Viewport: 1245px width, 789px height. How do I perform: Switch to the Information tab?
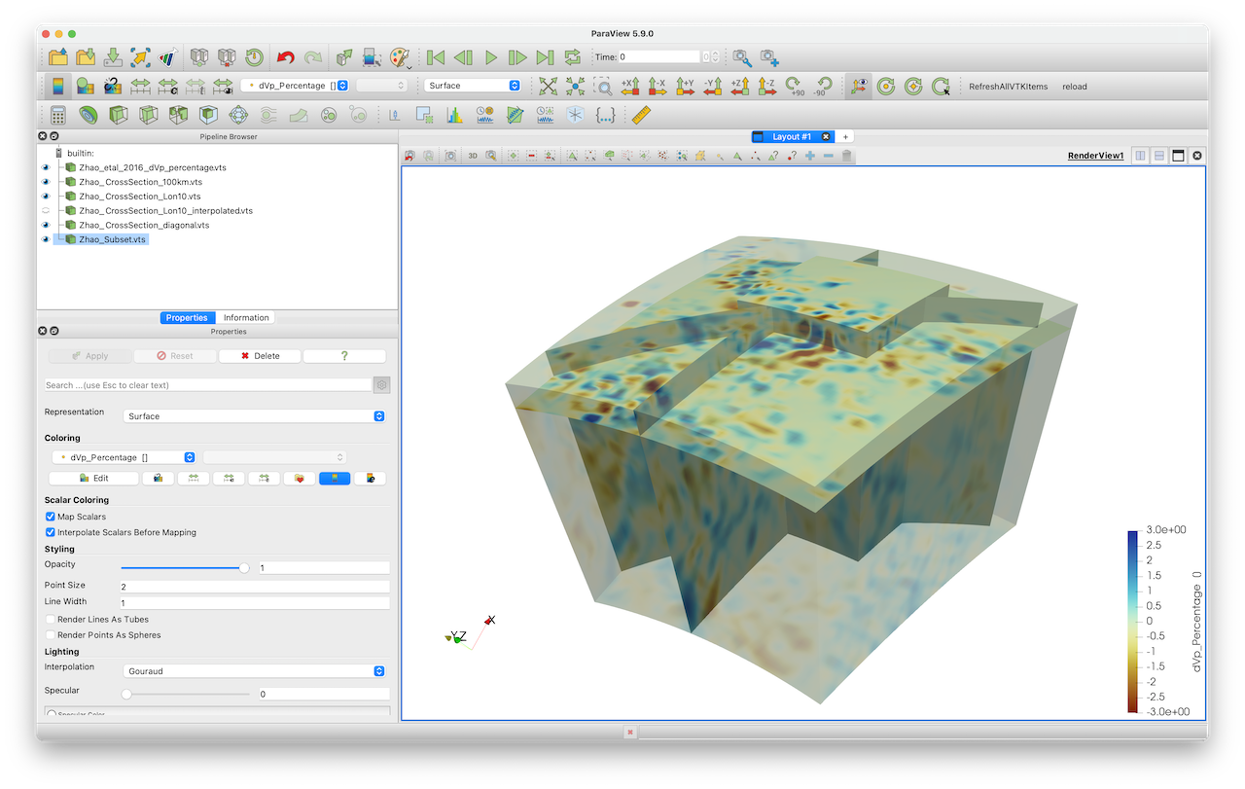pyautogui.click(x=246, y=317)
